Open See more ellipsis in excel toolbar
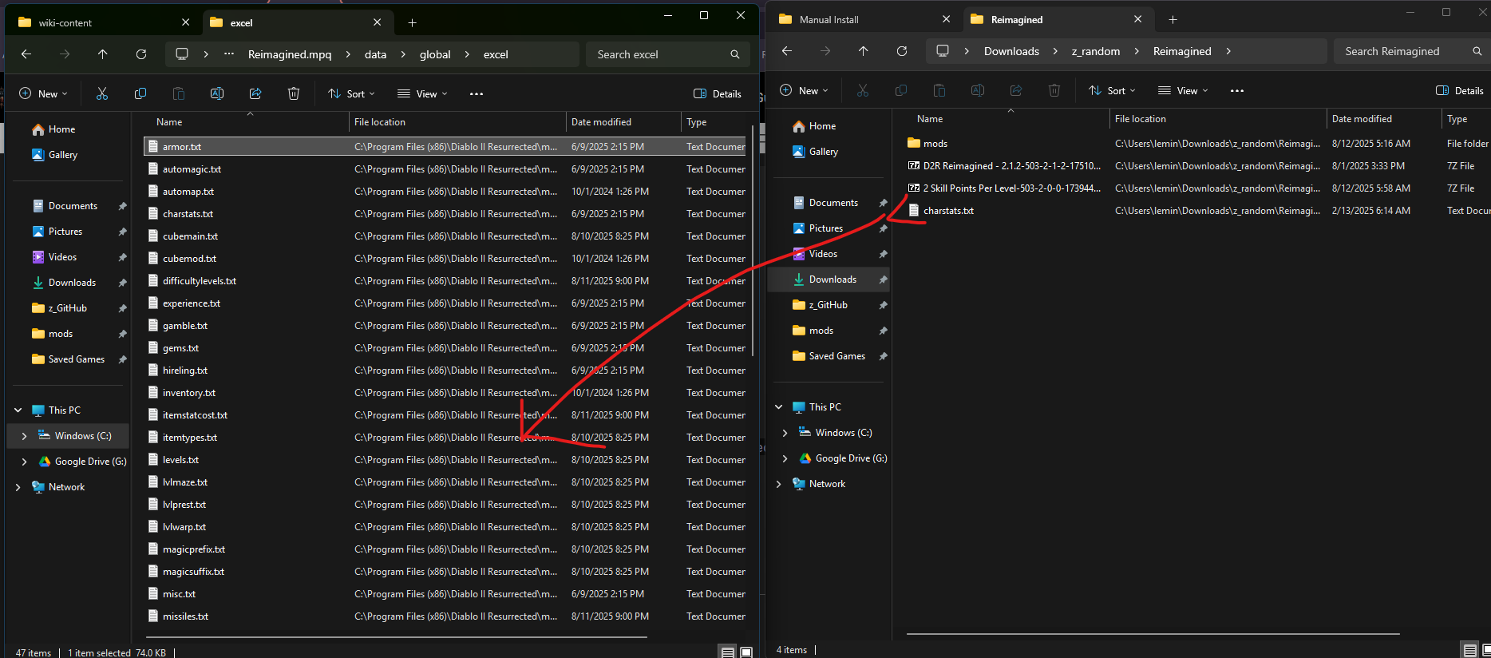1491x658 pixels. pos(477,93)
